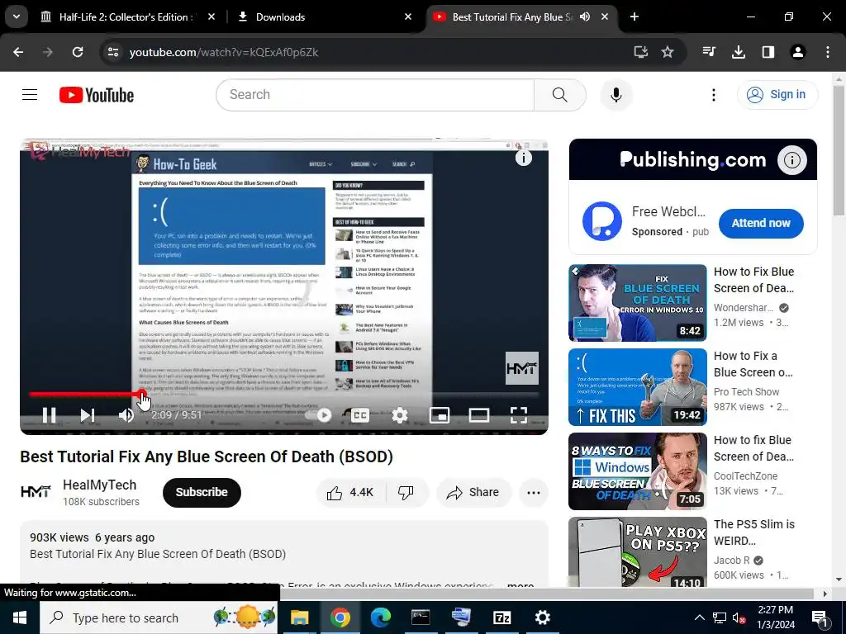Go full screen on the video

click(519, 414)
